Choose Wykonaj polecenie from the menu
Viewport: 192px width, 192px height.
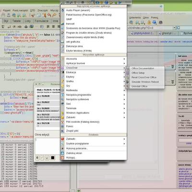(x=94, y=148)
